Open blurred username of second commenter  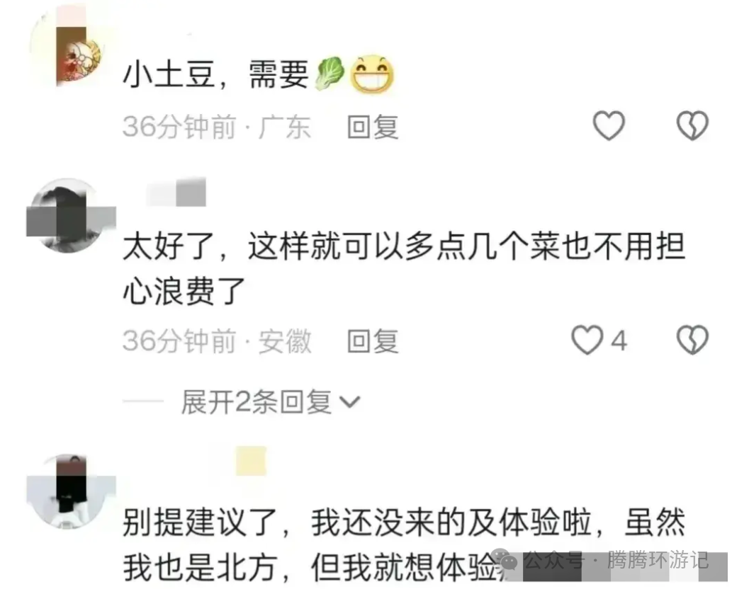[176, 192]
